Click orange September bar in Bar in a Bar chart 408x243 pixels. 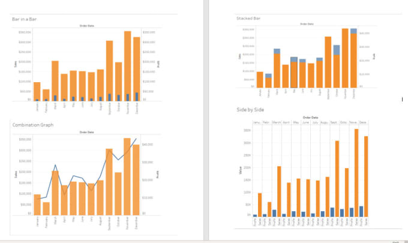click(x=109, y=69)
